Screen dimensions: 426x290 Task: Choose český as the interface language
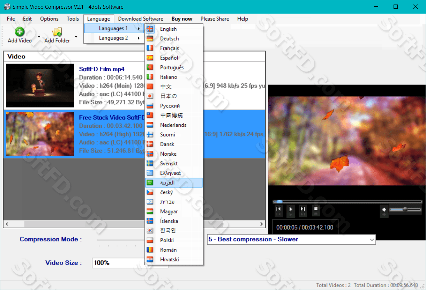(x=174, y=192)
